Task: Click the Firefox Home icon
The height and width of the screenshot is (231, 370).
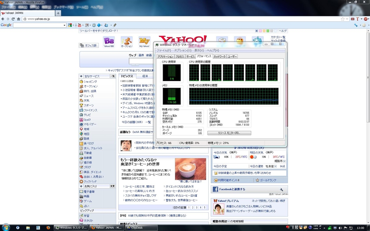Action: [18, 19]
